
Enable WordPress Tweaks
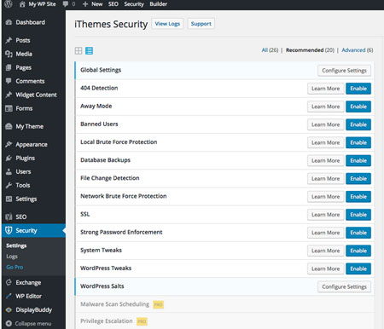click(358, 268)
